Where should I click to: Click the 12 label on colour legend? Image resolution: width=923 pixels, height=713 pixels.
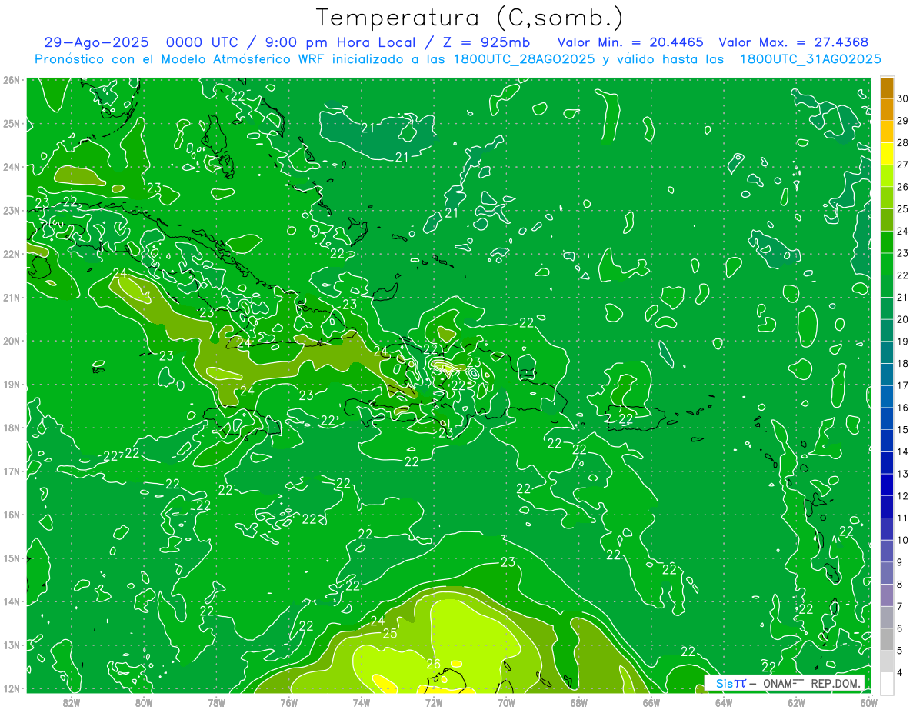[x=902, y=496]
